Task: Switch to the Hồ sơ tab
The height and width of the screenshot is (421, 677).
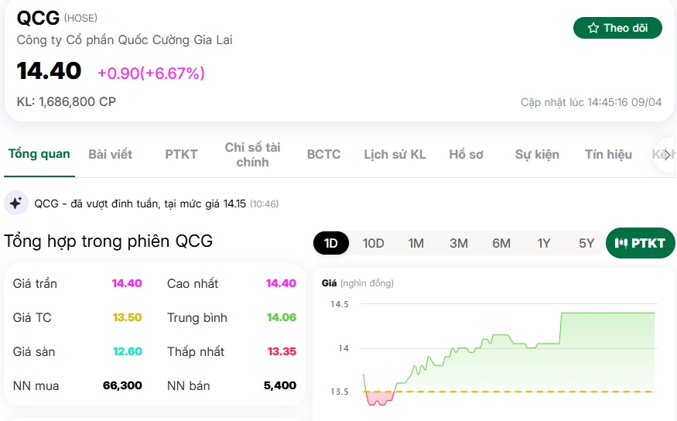Action: click(466, 154)
